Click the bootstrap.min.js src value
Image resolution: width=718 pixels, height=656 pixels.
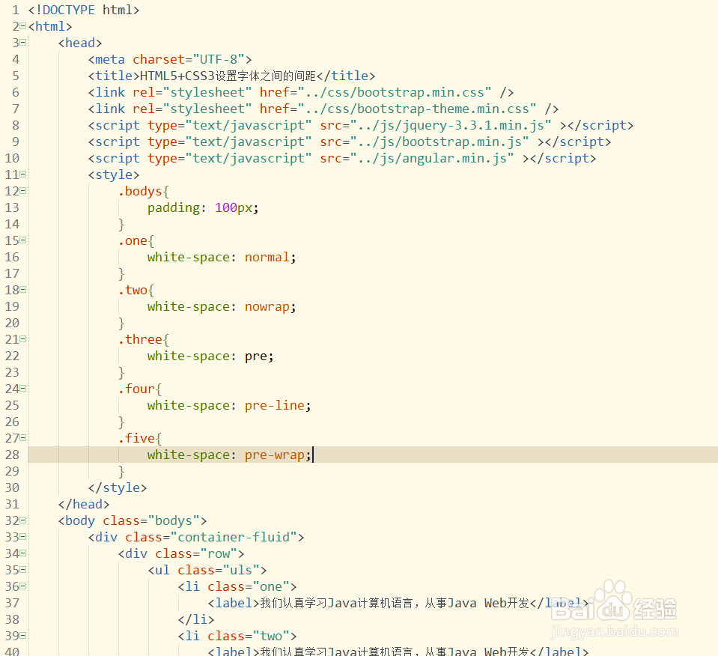coord(439,142)
